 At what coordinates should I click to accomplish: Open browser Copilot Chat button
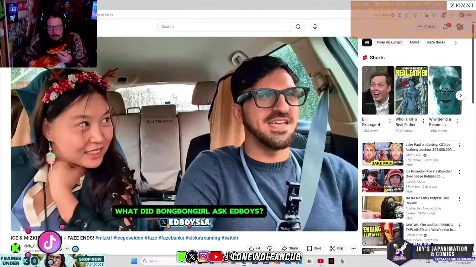tap(466, 15)
